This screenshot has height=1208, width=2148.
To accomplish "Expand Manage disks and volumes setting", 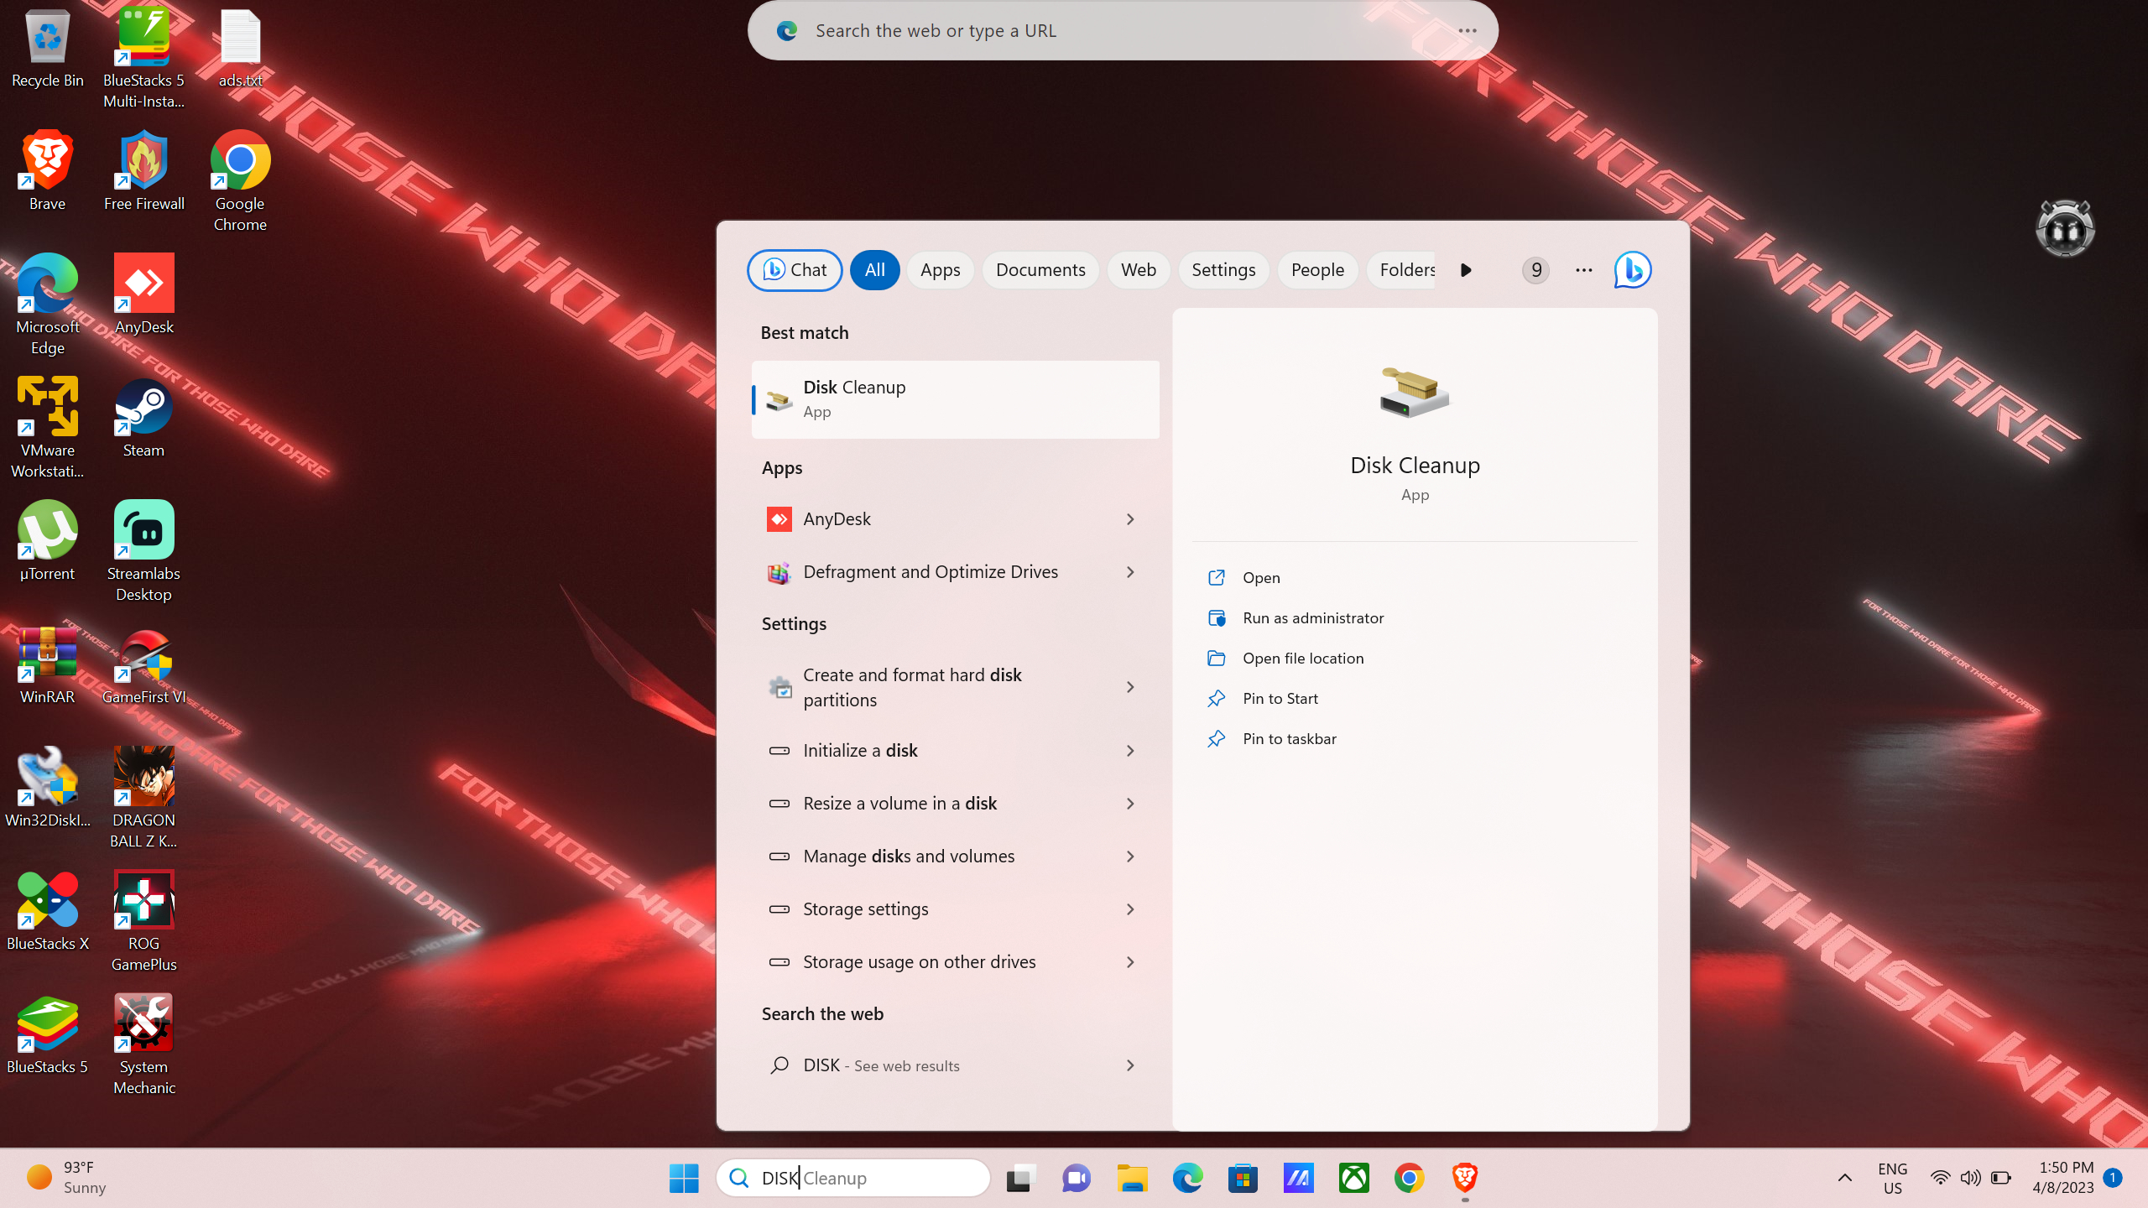I will point(1132,856).
